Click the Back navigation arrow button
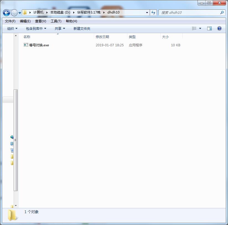Viewport: 228px width, 225px height. [6, 13]
